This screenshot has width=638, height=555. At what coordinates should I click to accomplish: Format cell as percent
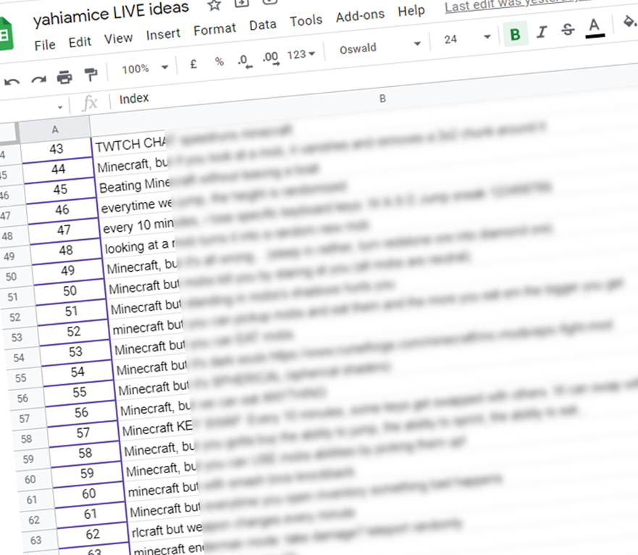219,62
